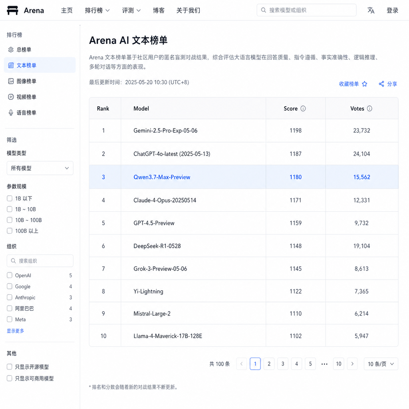Click the 语音榜单 microphone icon
409x409 pixels.
pos(11,113)
